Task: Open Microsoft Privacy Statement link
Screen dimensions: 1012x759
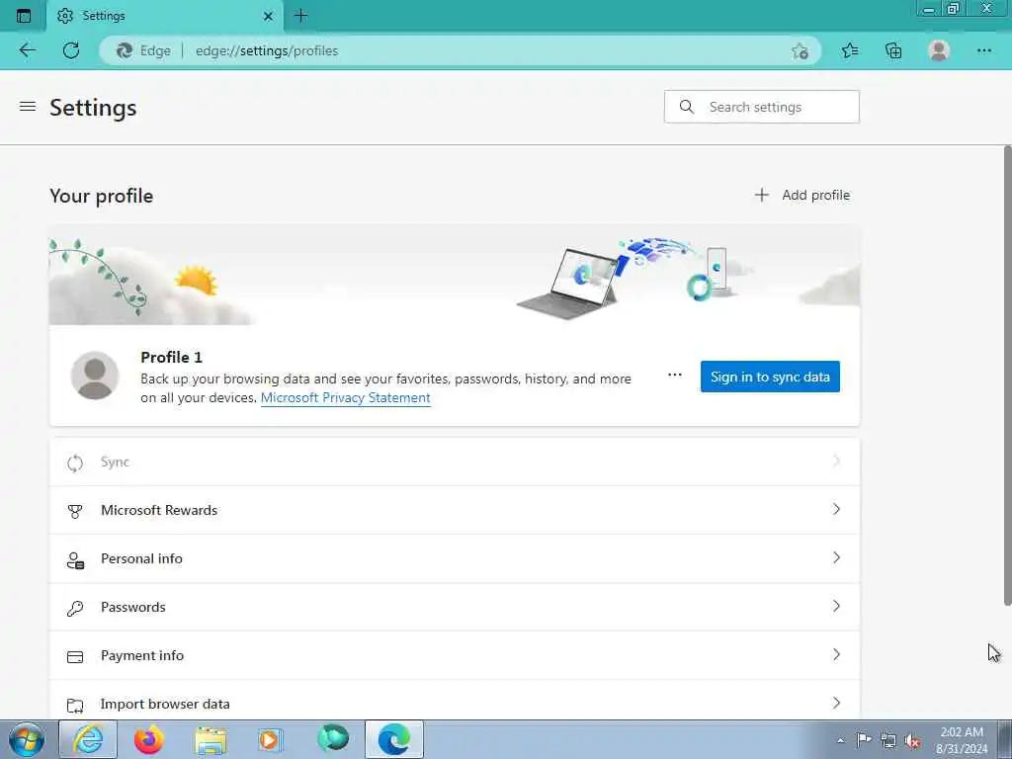Action: point(345,397)
